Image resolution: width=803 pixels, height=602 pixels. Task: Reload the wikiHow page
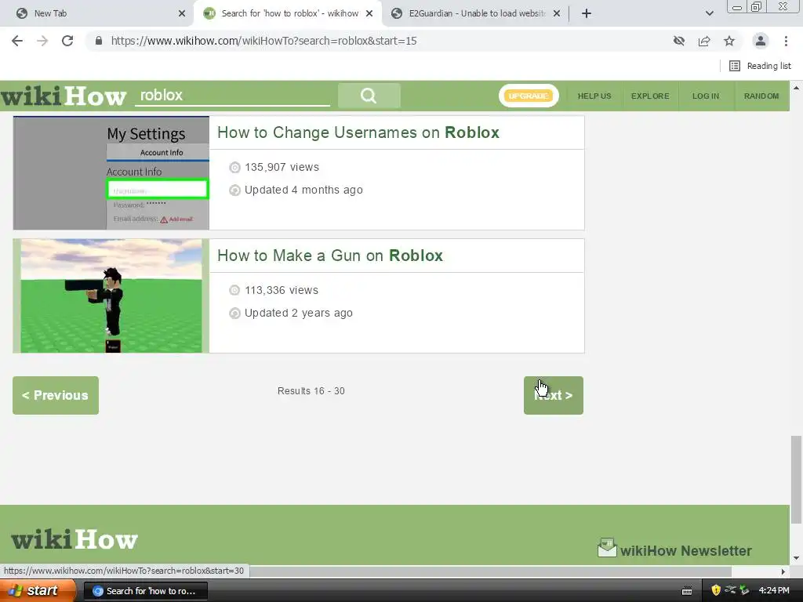pyautogui.click(x=67, y=41)
